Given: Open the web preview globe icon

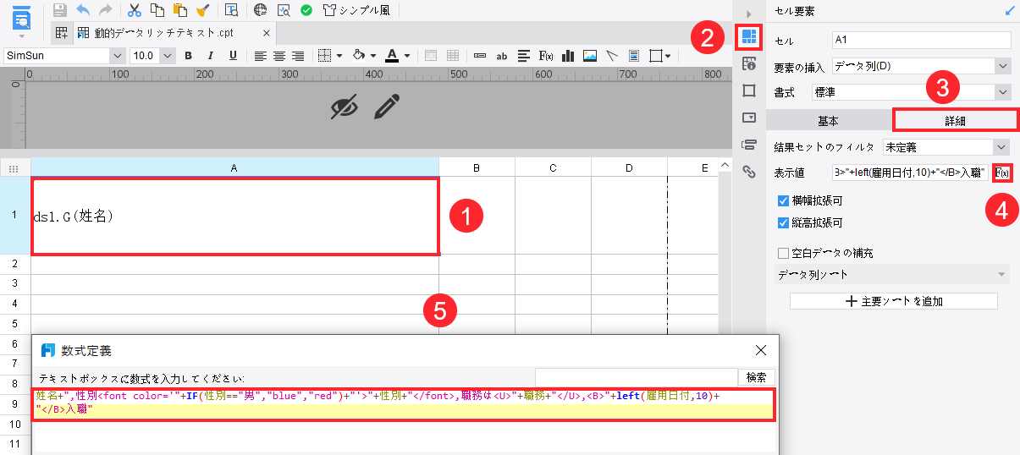Looking at the screenshot, I should tap(260, 10).
